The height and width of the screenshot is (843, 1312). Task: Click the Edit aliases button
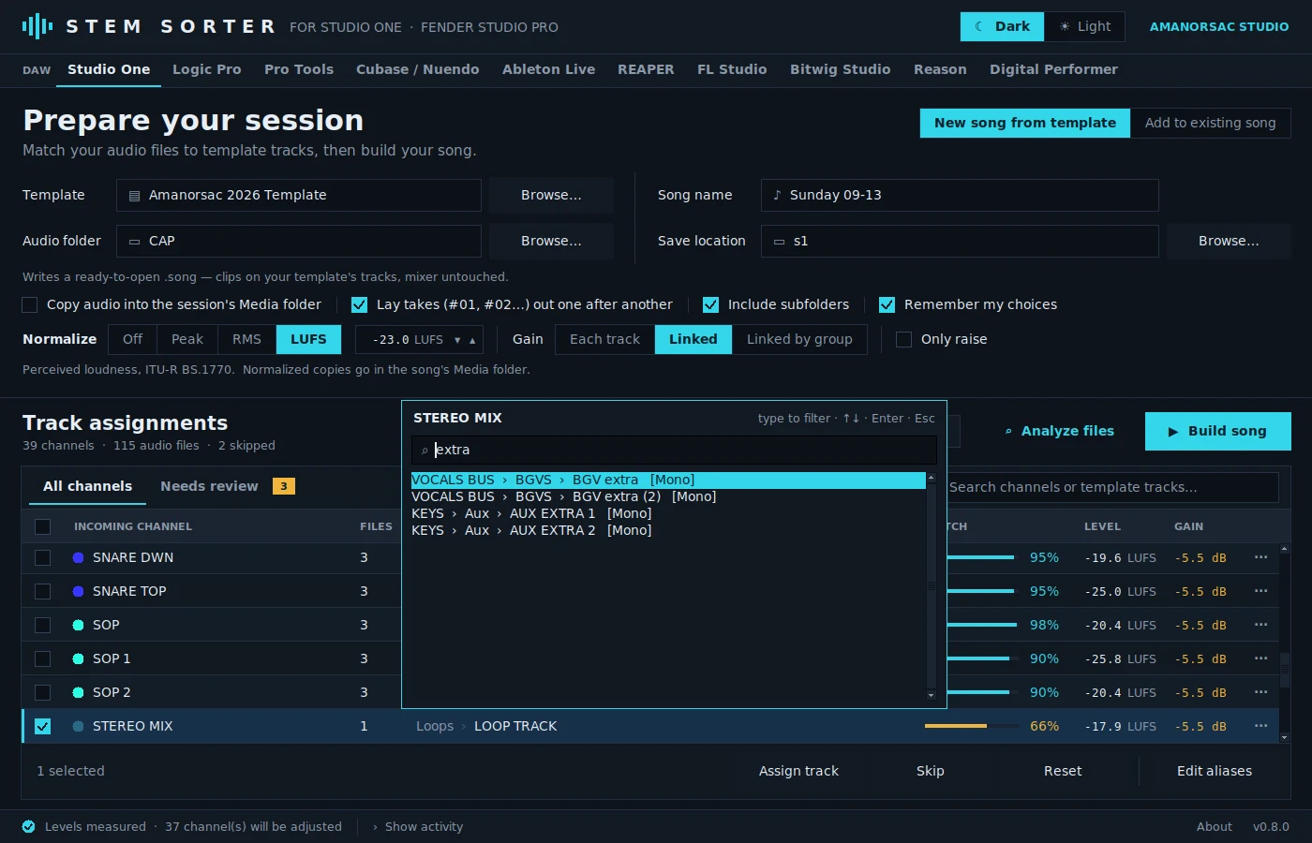click(x=1214, y=771)
